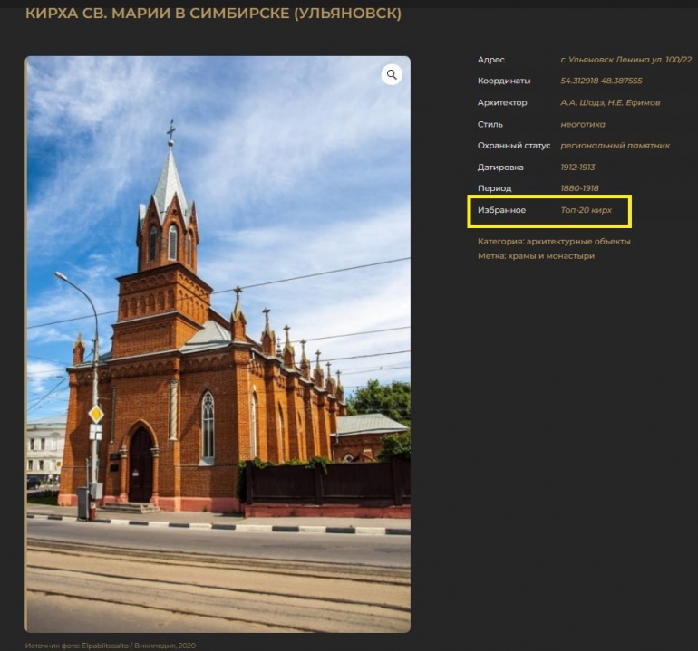Screen dimensions: 698x651
Task: Open the неоготика style link
Action: 583,125
